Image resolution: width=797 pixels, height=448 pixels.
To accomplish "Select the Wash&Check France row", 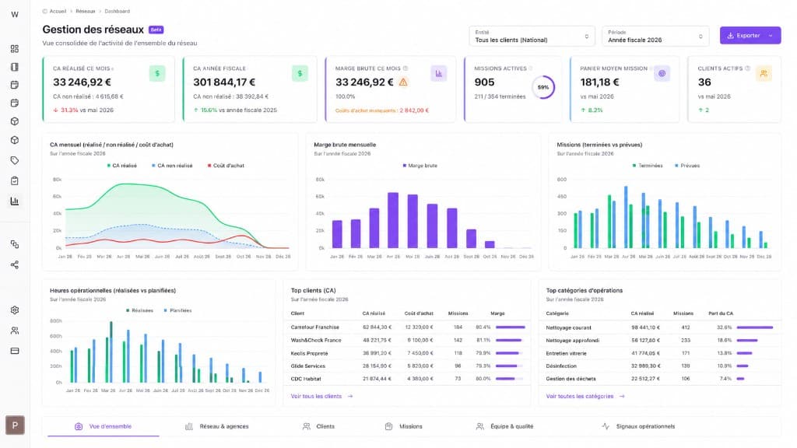I will (x=407, y=341).
